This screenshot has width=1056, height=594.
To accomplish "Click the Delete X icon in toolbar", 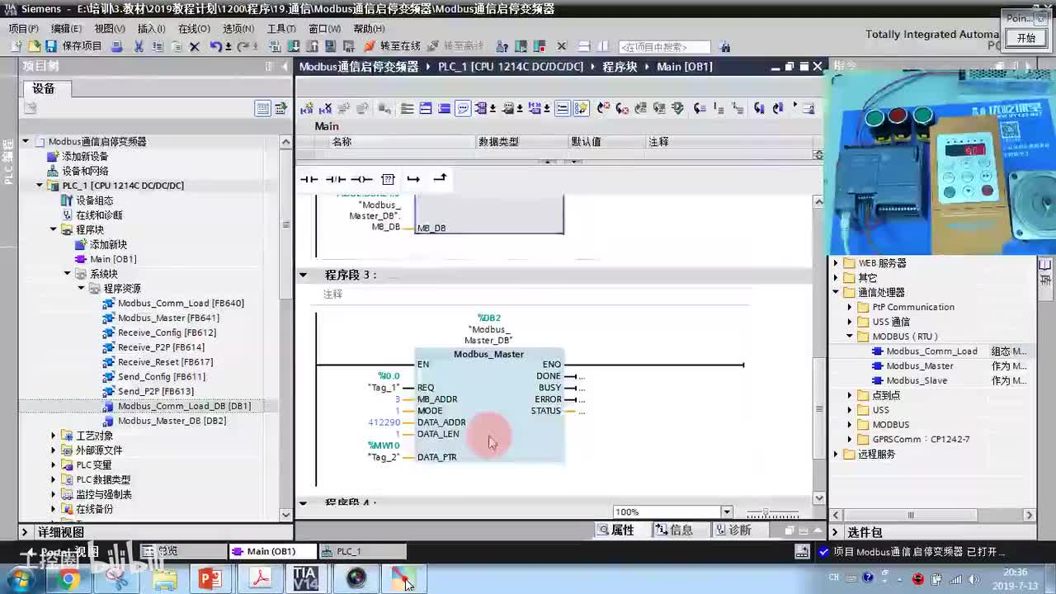I will click(195, 46).
